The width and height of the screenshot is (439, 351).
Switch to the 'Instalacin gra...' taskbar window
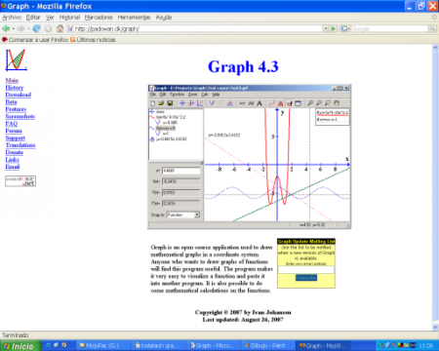pyautogui.click(x=158, y=346)
